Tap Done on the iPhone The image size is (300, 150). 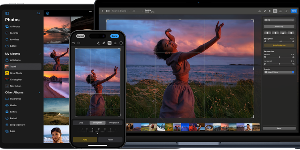(114, 36)
